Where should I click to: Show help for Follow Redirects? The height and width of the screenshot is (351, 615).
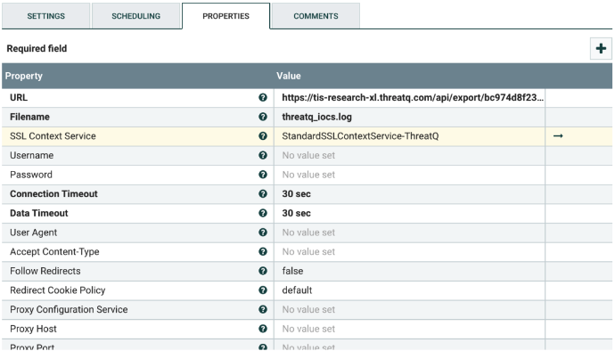tap(263, 271)
